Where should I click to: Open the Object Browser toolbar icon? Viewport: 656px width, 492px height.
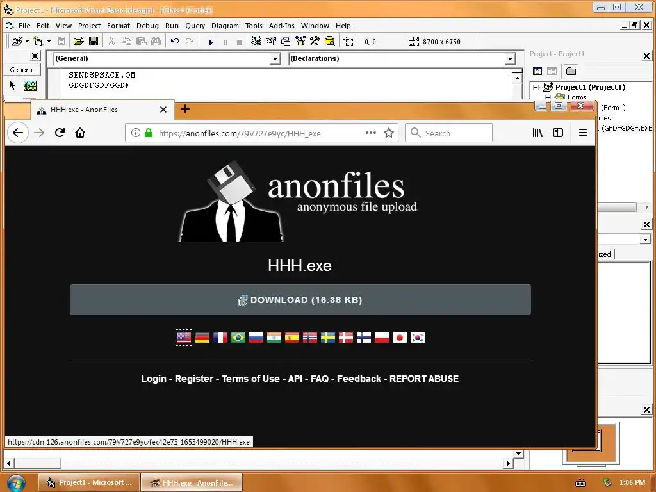point(300,41)
